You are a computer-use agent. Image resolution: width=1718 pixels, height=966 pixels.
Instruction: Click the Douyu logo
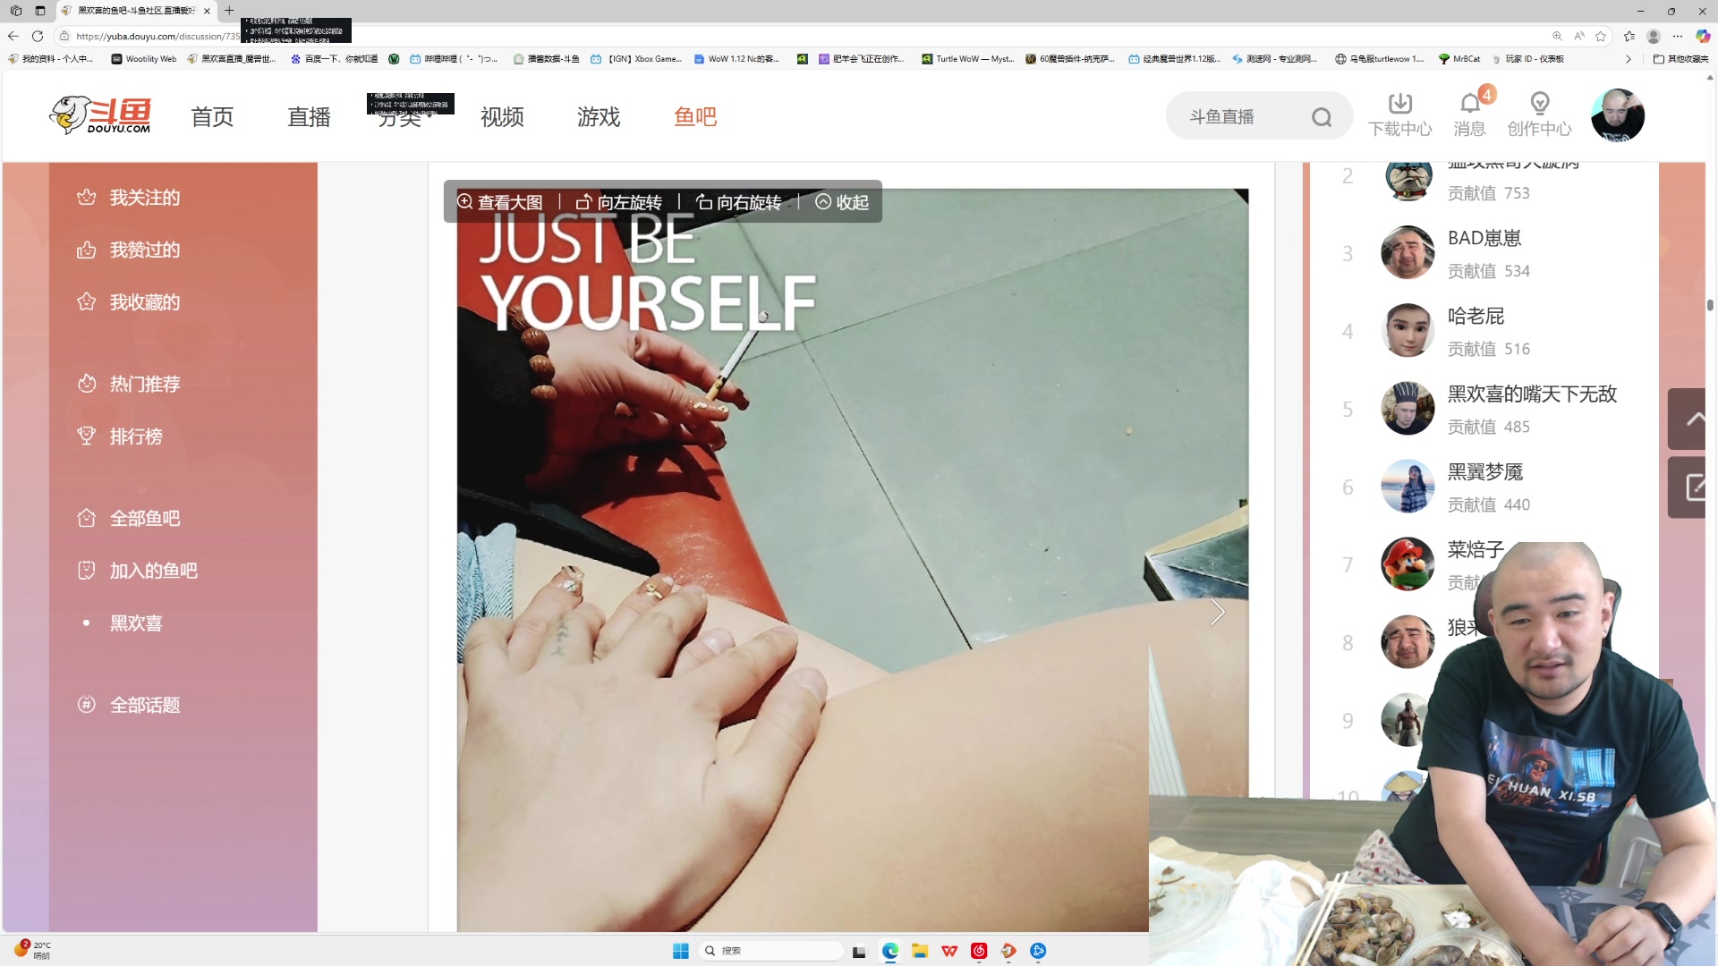[x=100, y=115]
